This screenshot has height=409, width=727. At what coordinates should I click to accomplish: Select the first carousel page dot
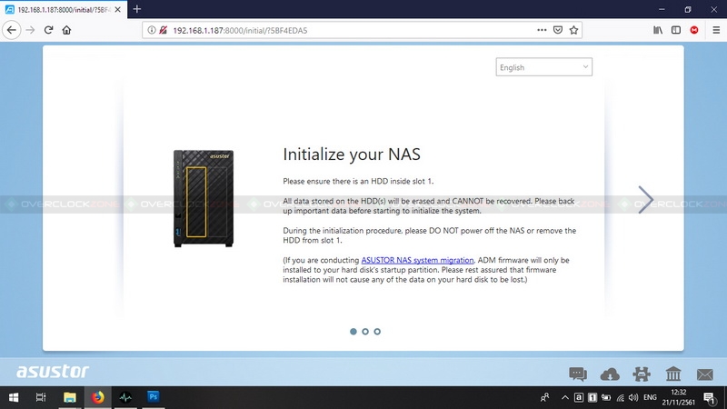(354, 332)
